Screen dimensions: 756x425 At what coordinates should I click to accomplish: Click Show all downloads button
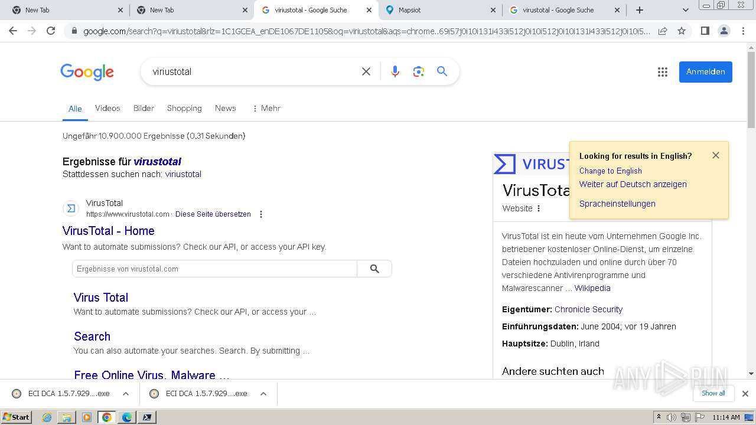713,393
